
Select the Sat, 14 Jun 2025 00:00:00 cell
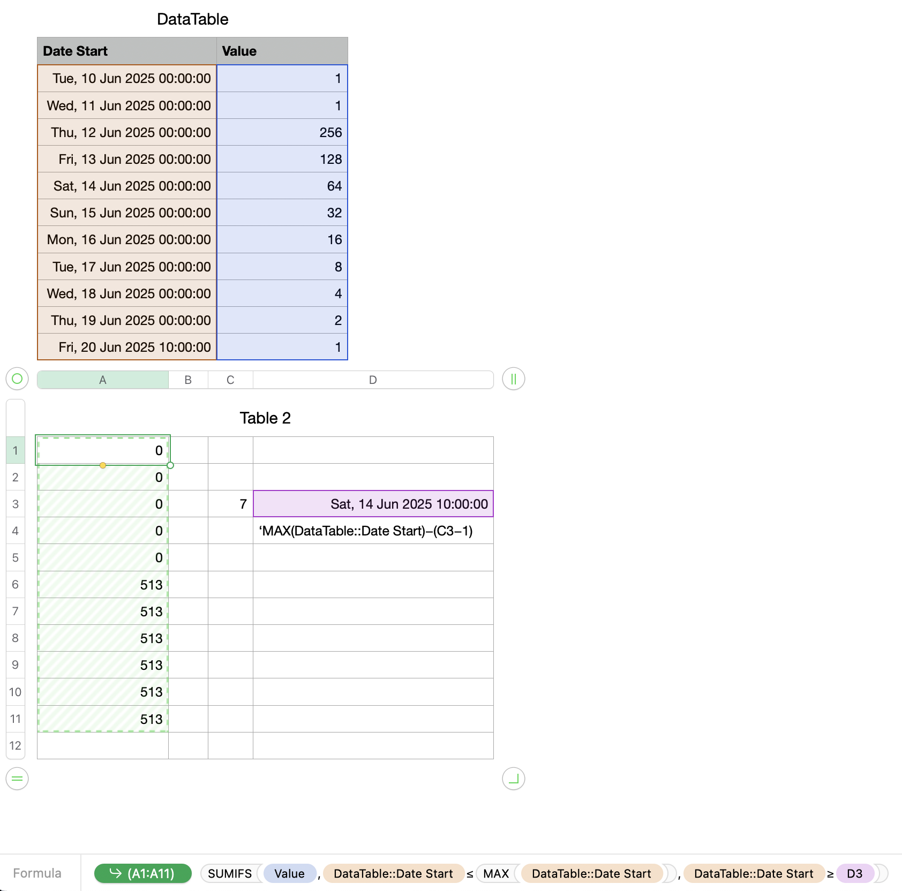[x=127, y=186]
